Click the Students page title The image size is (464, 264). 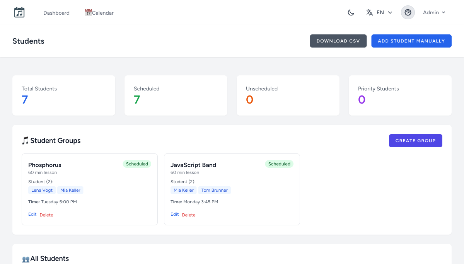click(x=29, y=41)
